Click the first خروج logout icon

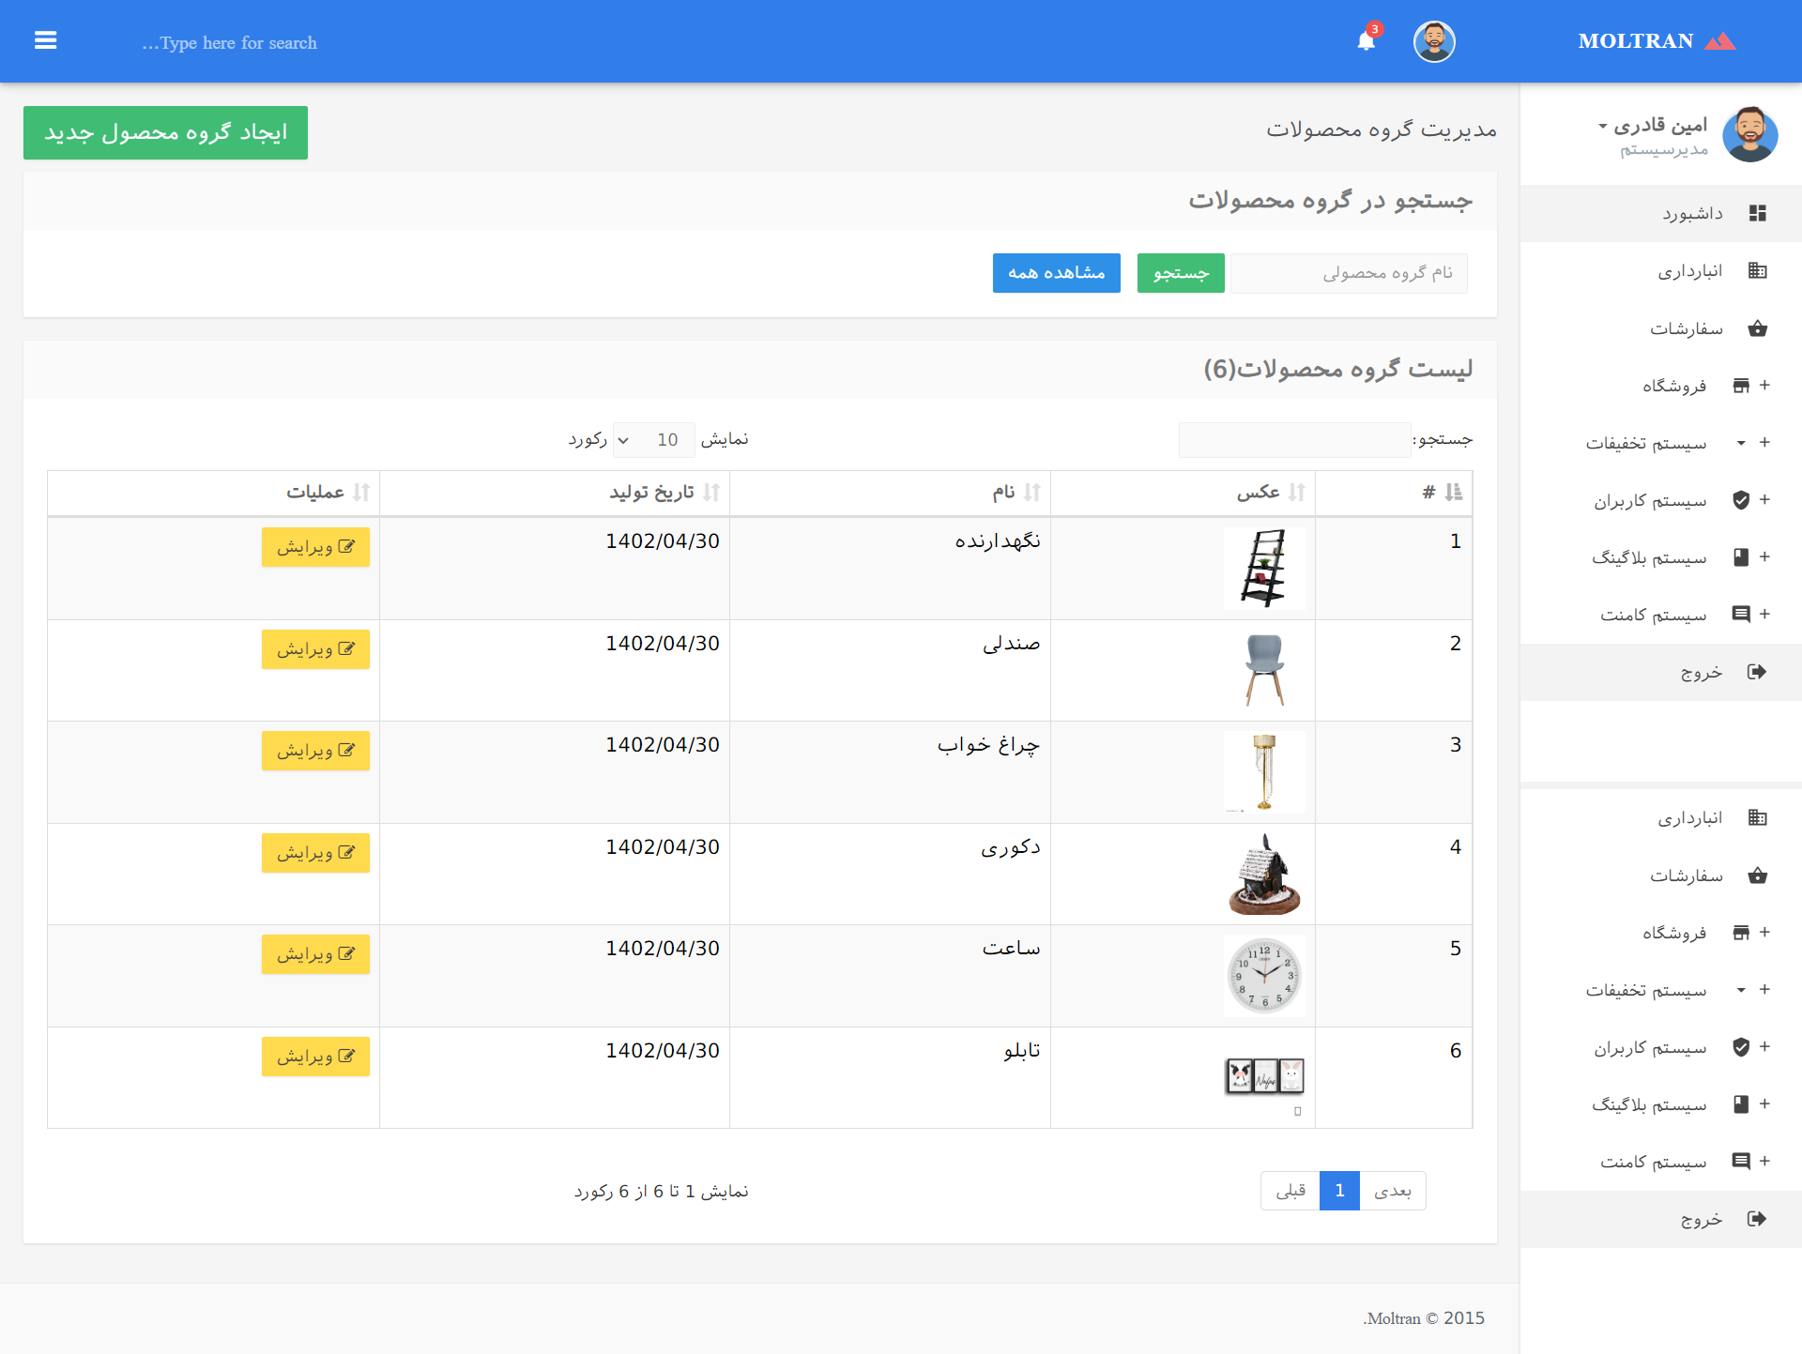(1757, 672)
